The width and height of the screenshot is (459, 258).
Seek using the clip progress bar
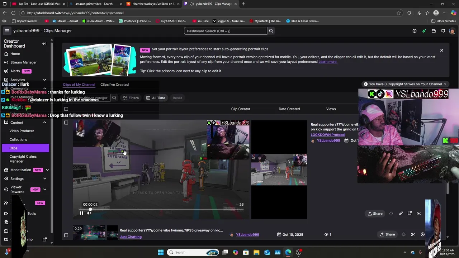(x=161, y=209)
